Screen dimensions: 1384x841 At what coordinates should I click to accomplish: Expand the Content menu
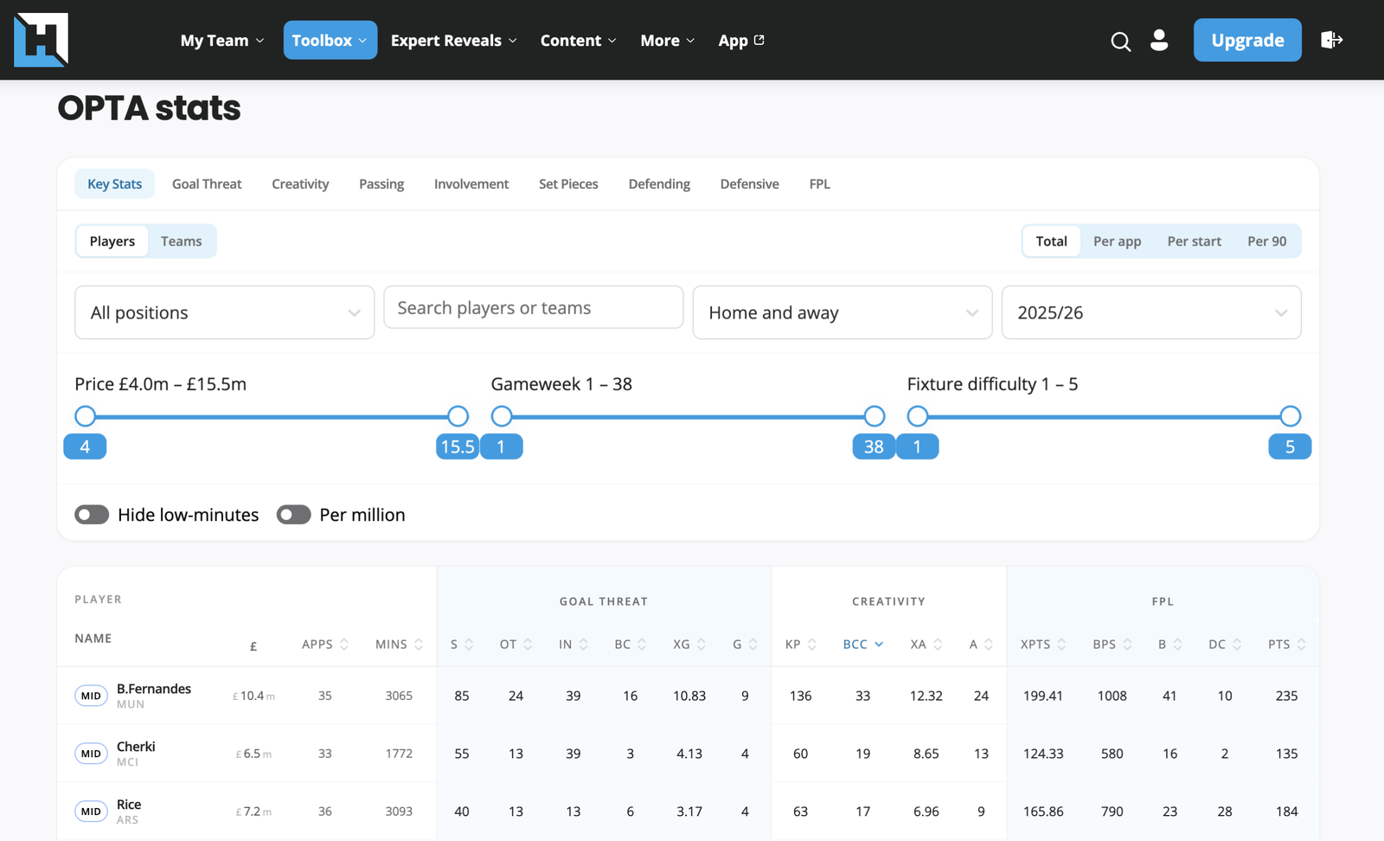tap(579, 41)
